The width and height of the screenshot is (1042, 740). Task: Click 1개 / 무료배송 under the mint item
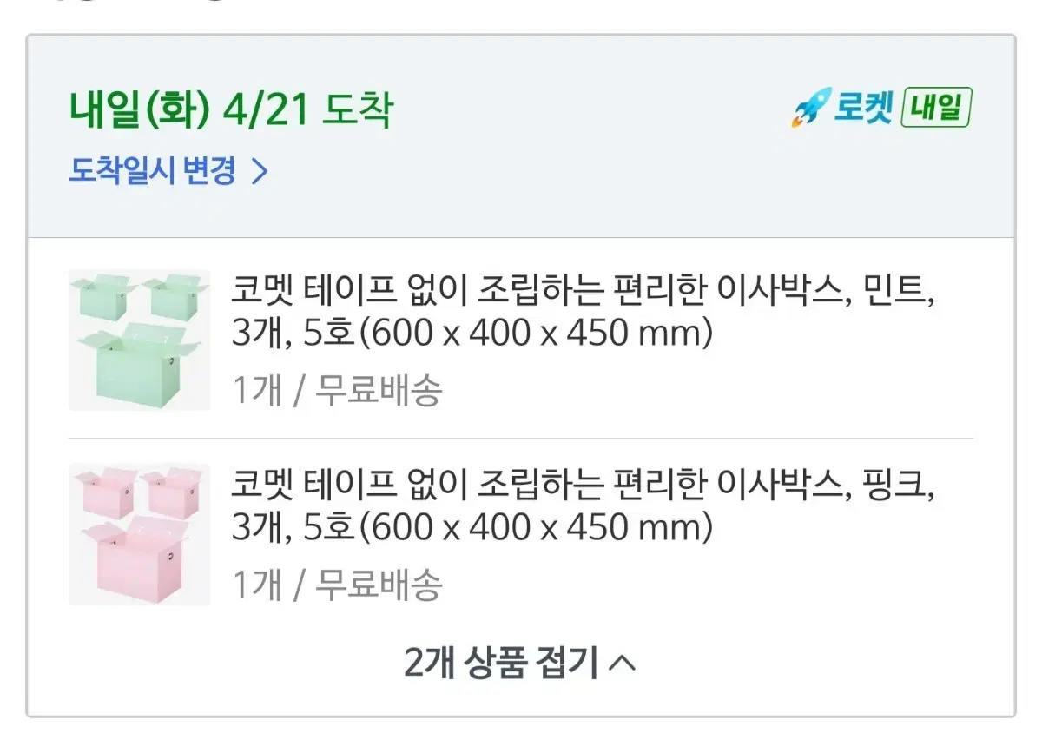pyautogui.click(x=337, y=391)
